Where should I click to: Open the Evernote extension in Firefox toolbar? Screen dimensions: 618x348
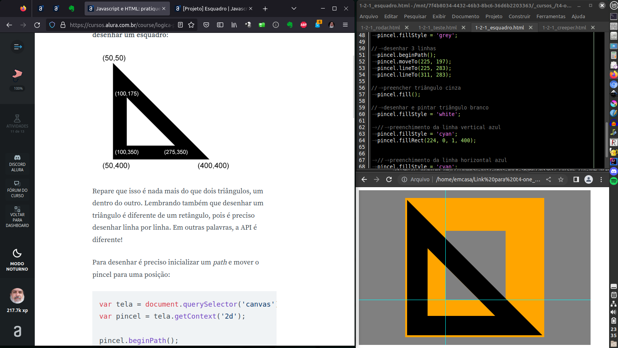point(290,25)
